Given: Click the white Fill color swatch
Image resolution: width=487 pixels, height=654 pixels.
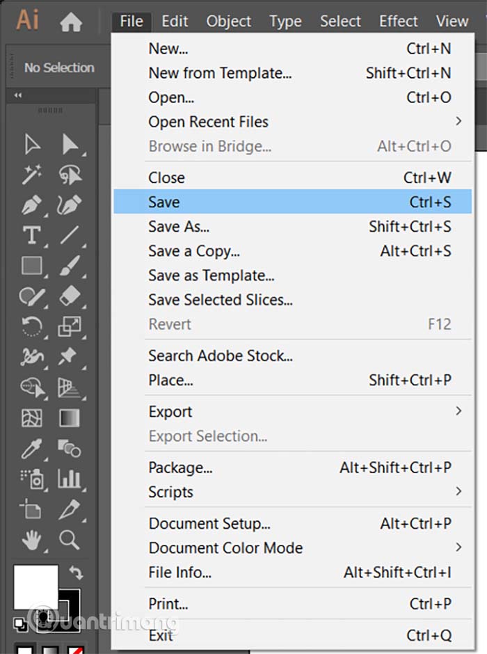Looking at the screenshot, I should 36,587.
